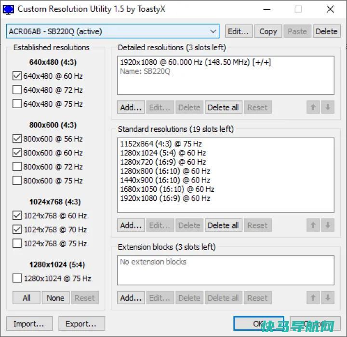
Task: Click the No extension blocks list box
Action: tap(226, 270)
